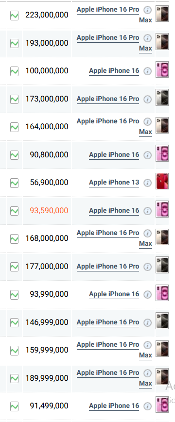Click info icon for 189,999,000 Pro Max
Viewport: 175px width, 422px height.
click(147, 373)
